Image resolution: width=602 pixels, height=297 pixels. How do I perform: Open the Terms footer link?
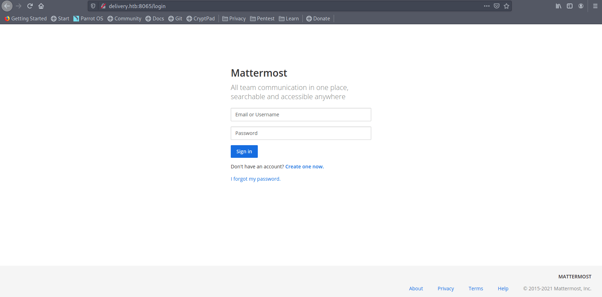(x=476, y=289)
